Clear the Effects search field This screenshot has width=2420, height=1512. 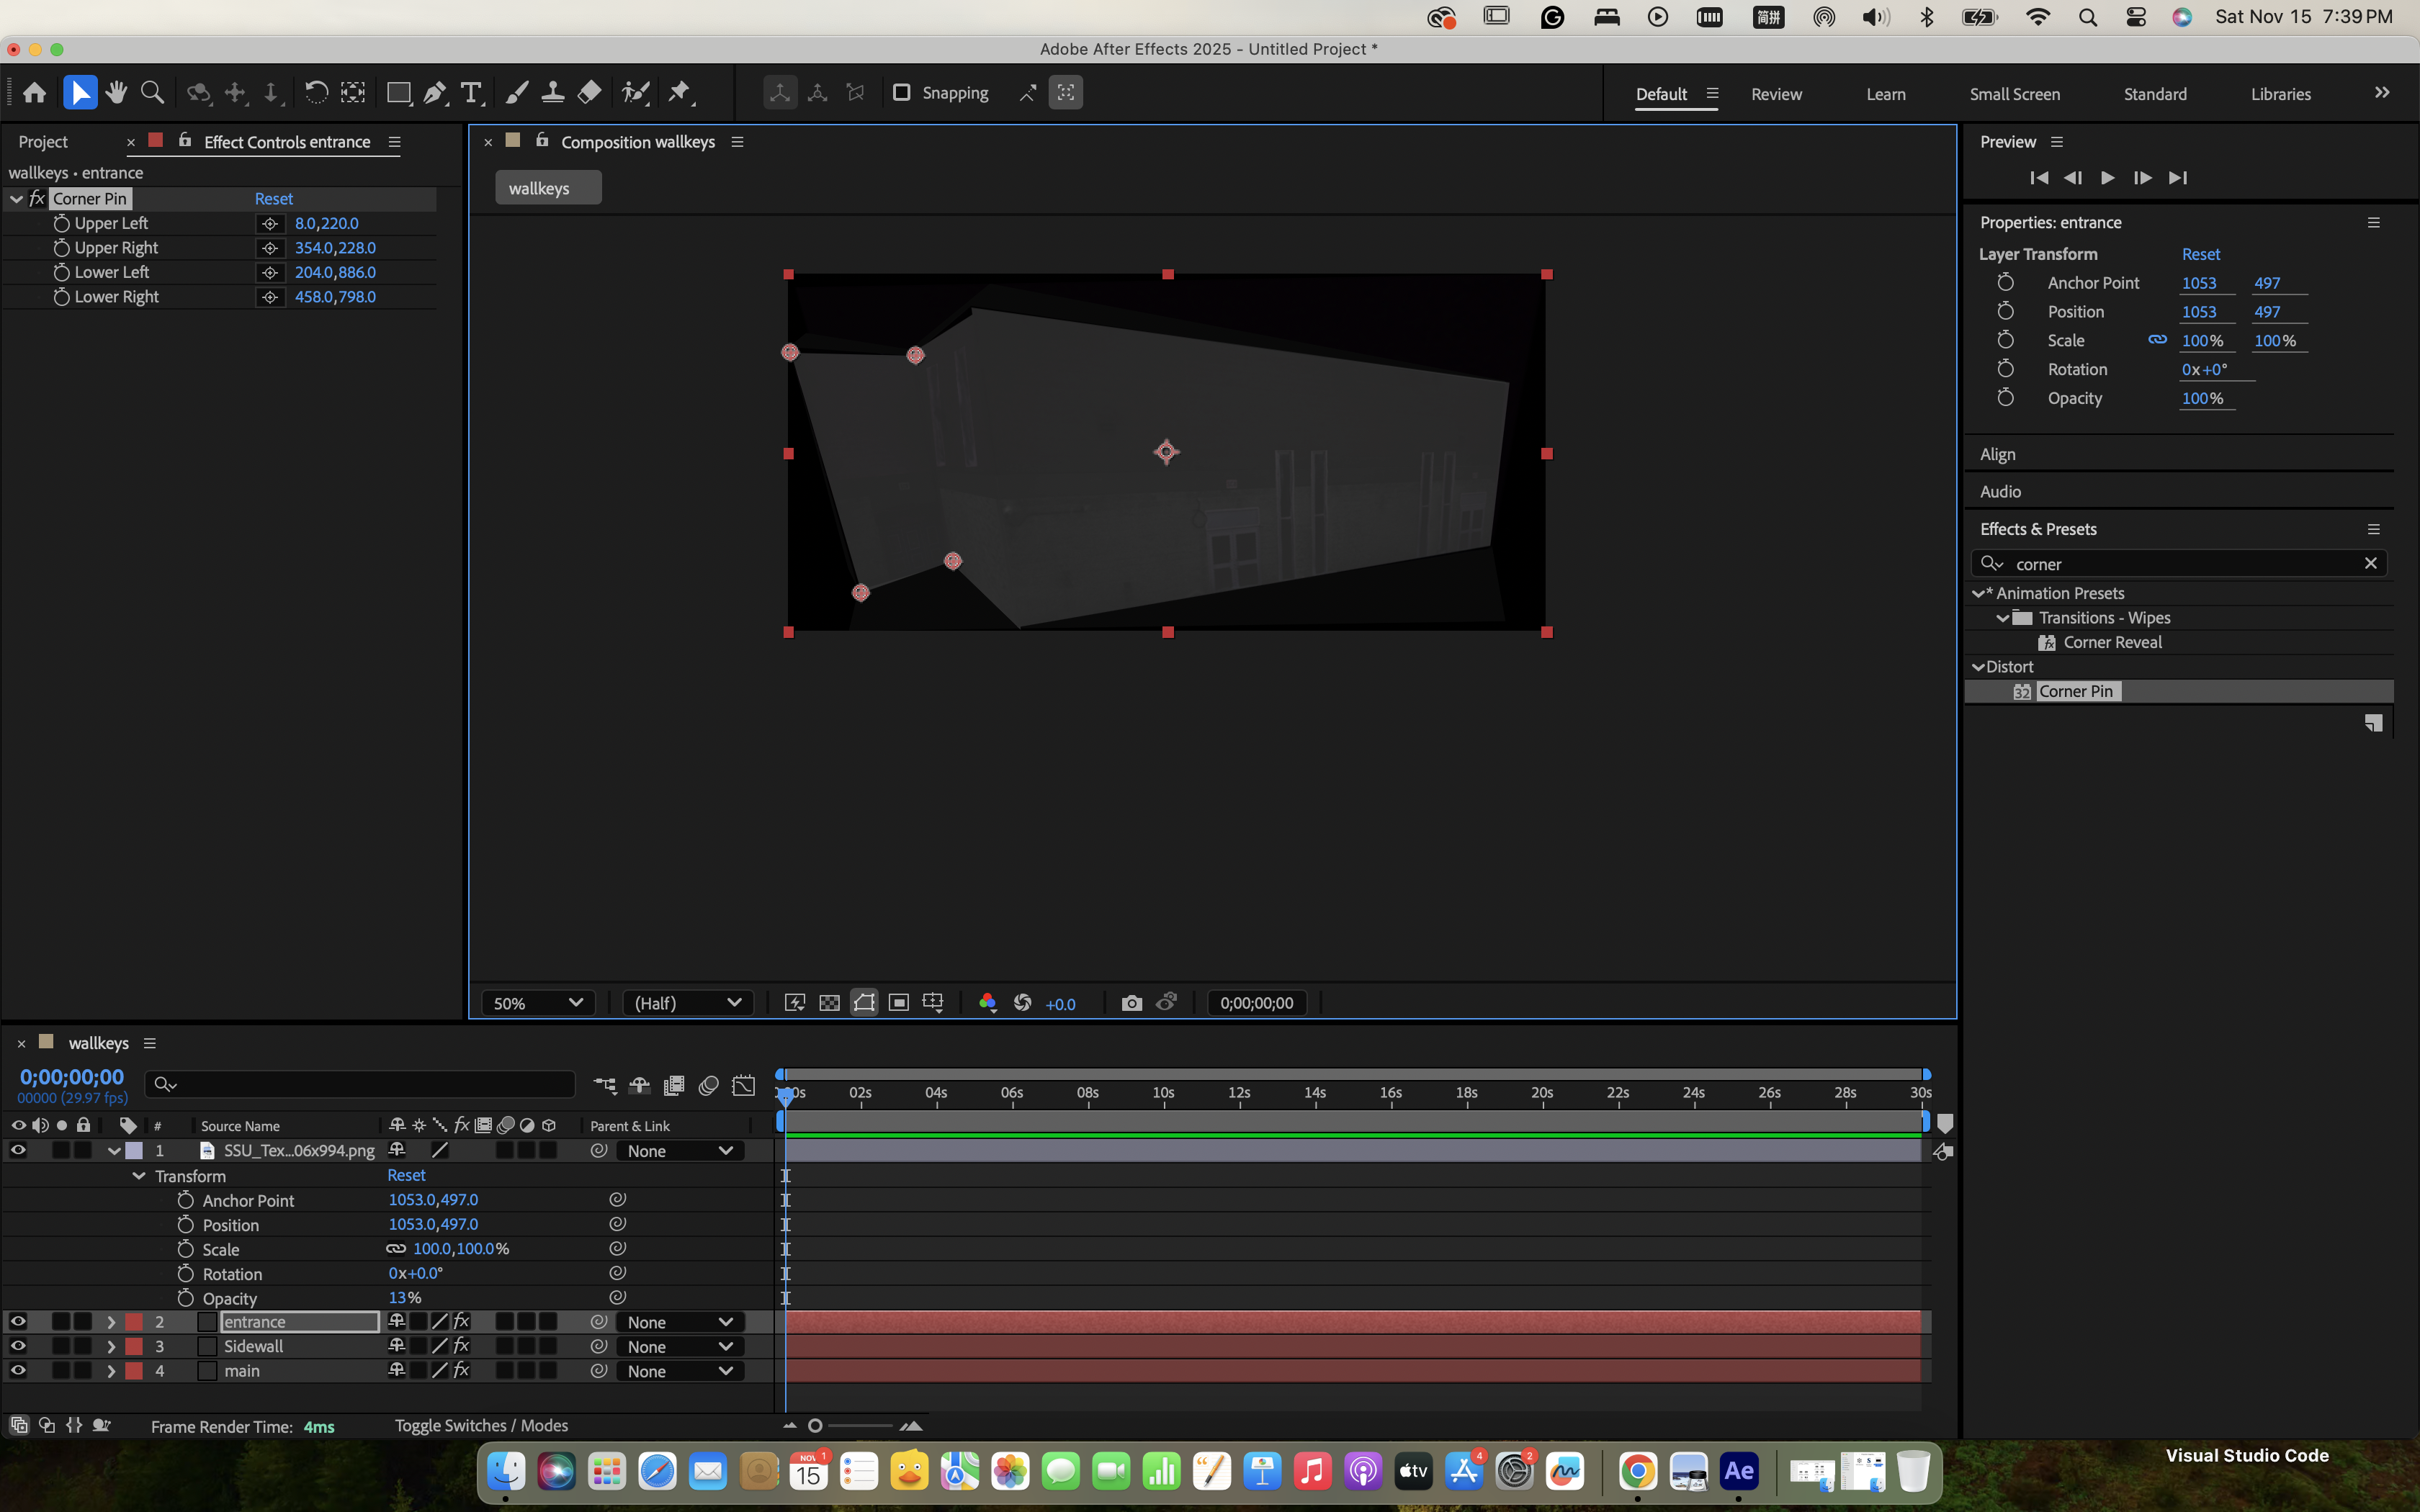click(x=2370, y=564)
